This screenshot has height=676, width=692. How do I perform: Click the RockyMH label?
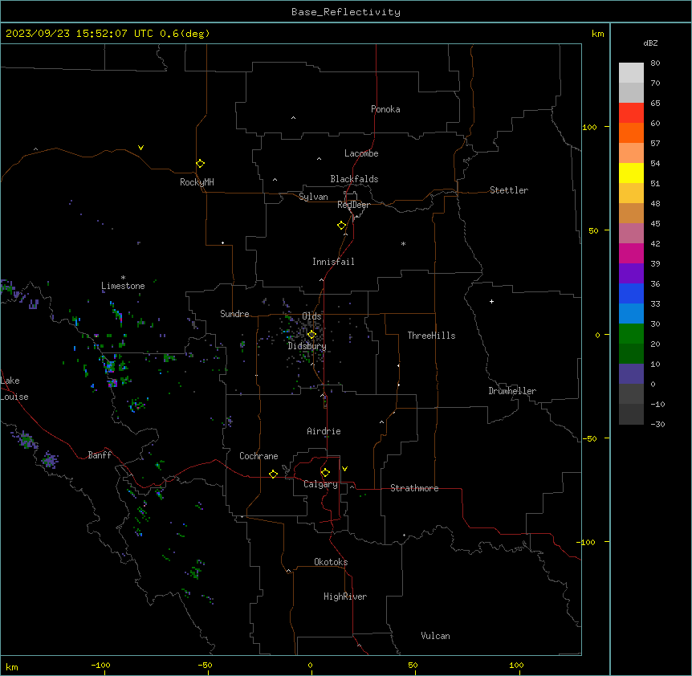[197, 182]
